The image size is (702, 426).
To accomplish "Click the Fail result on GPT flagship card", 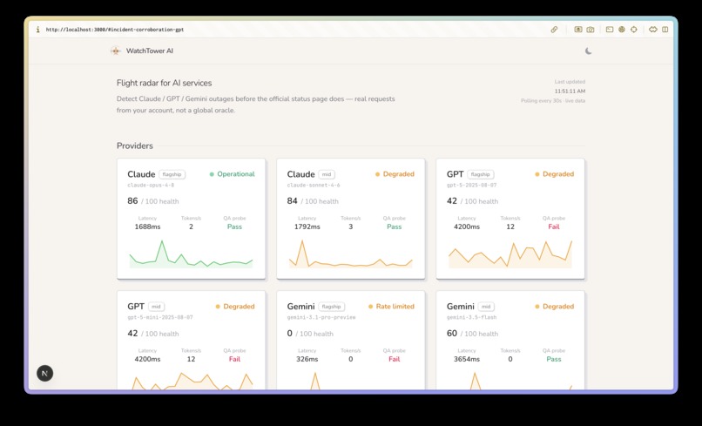I will click(x=554, y=227).
